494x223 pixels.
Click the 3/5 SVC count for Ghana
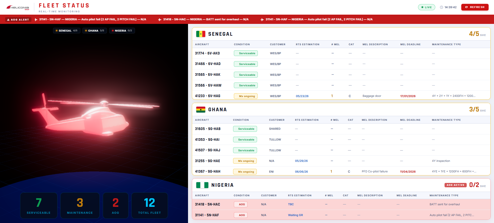click(477, 109)
